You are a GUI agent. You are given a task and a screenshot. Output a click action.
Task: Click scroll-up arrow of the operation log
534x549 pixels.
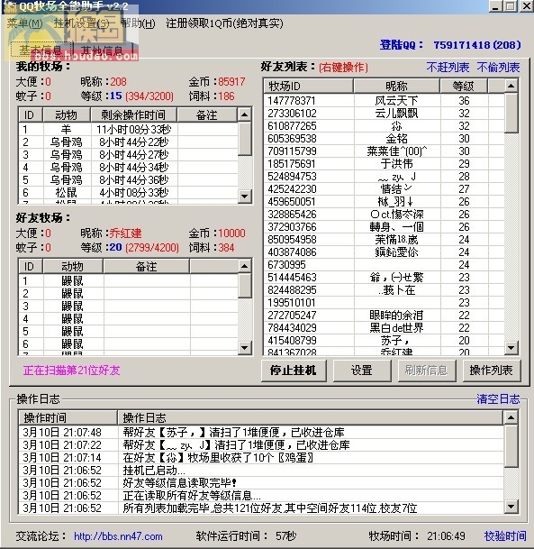coord(511,417)
